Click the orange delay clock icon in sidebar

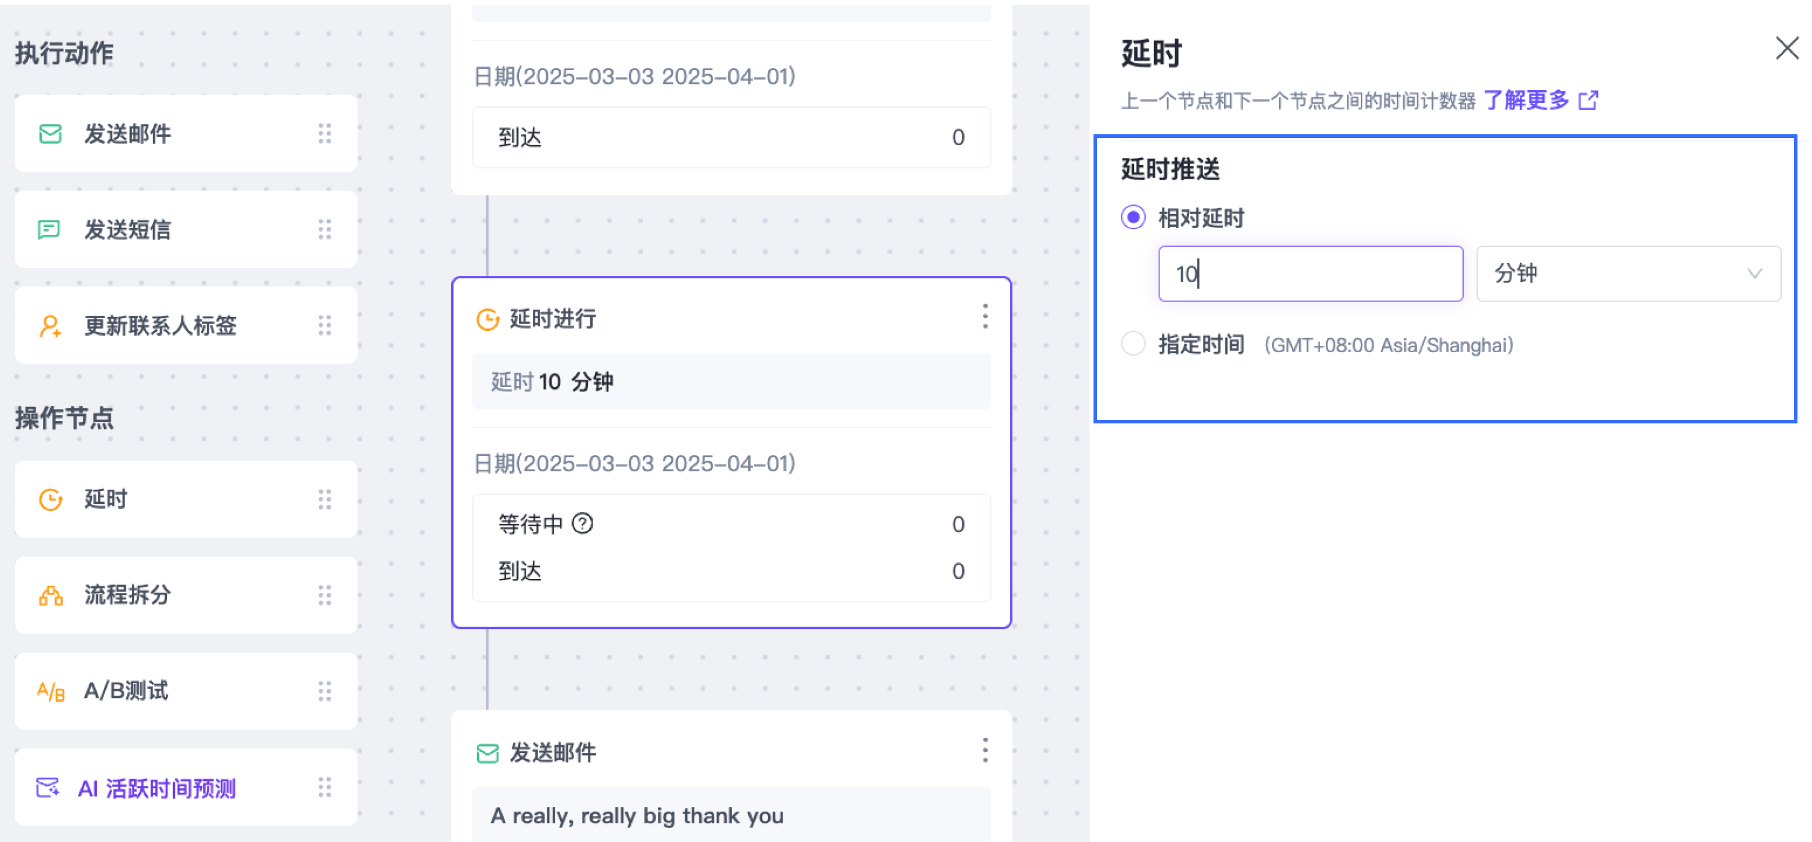click(50, 500)
